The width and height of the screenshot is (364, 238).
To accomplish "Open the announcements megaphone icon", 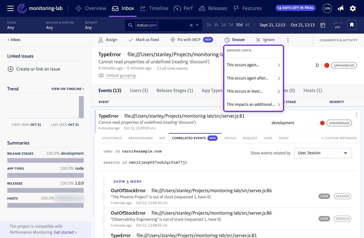I will pyautogui.click(x=340, y=8).
